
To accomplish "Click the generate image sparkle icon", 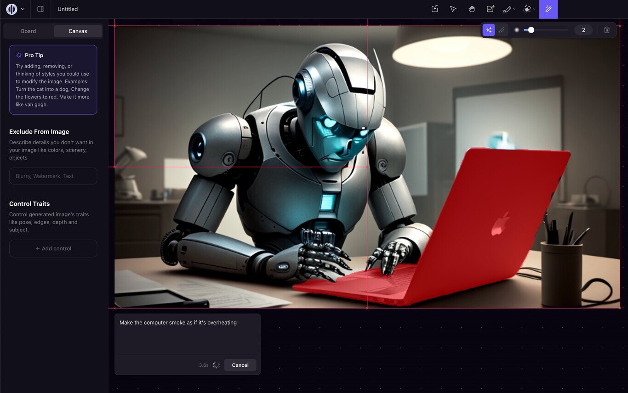I will [490, 9].
